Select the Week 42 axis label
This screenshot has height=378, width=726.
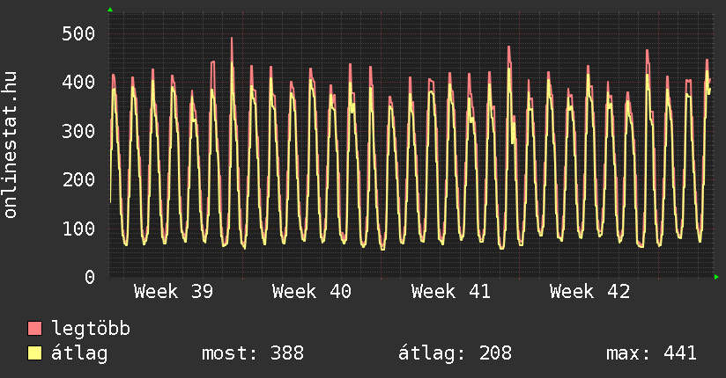[x=589, y=292]
